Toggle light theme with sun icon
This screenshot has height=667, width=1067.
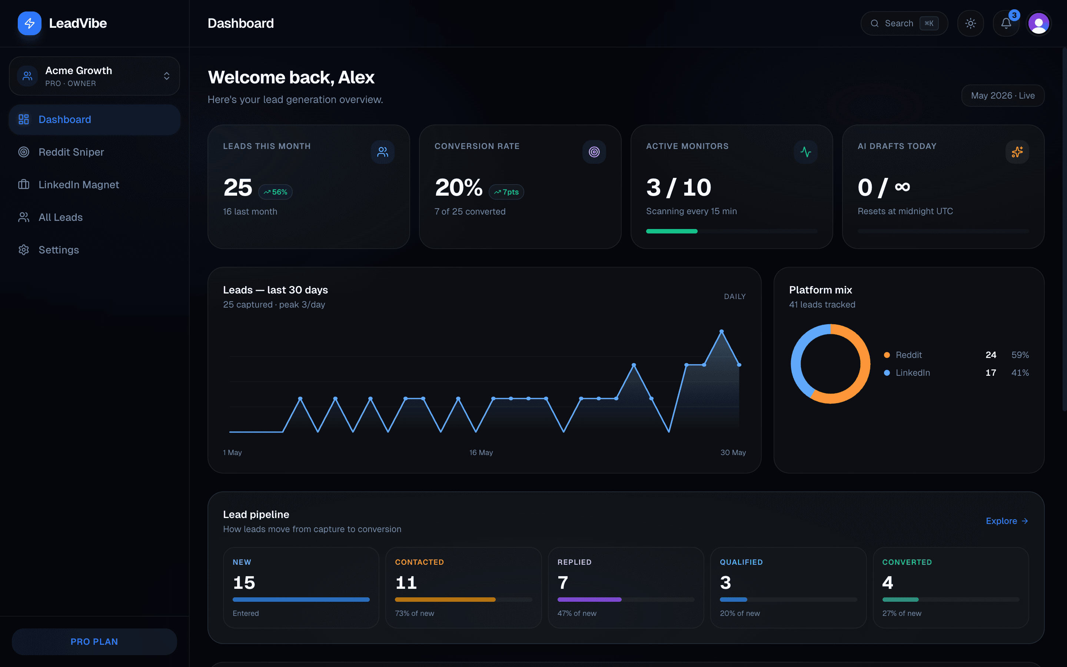(x=970, y=23)
